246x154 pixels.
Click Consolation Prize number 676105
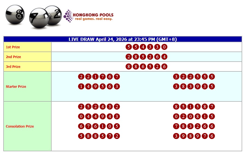point(99,126)
